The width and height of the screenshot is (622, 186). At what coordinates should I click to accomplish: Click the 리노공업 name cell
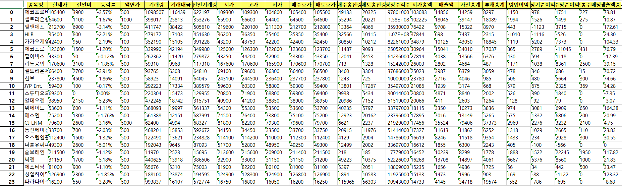click(36, 64)
